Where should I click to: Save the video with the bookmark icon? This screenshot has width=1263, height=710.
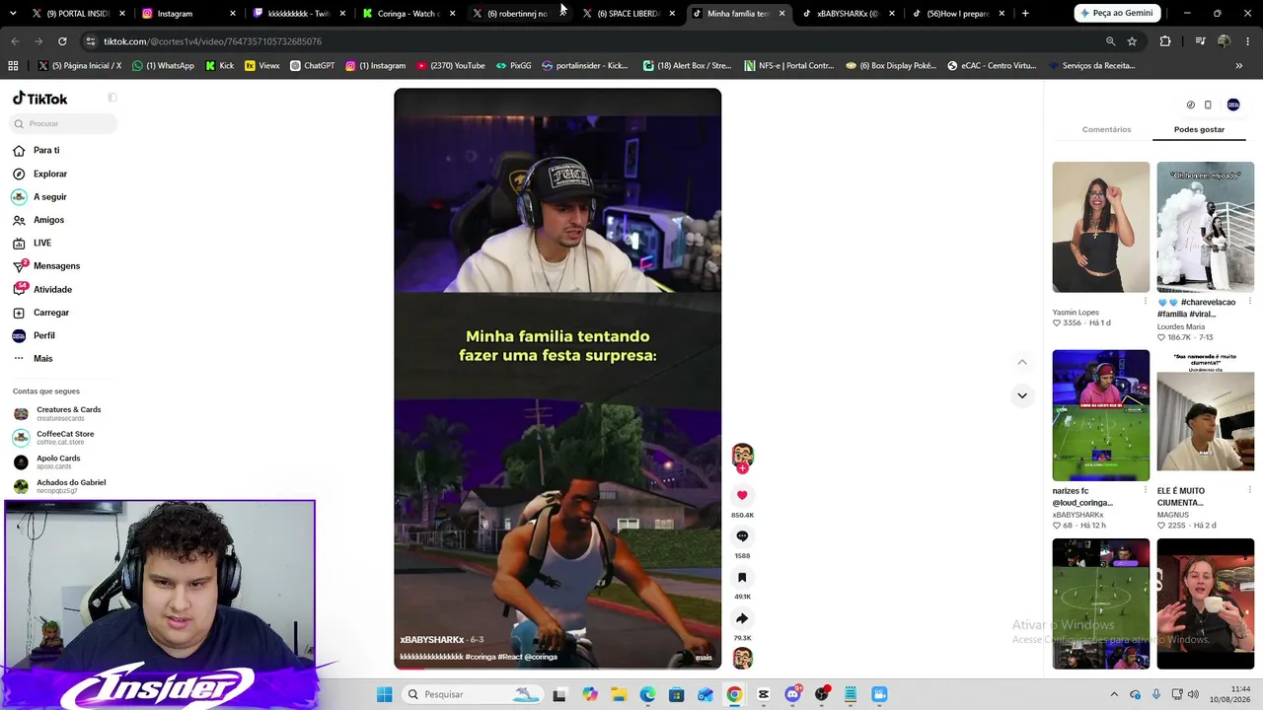click(742, 578)
